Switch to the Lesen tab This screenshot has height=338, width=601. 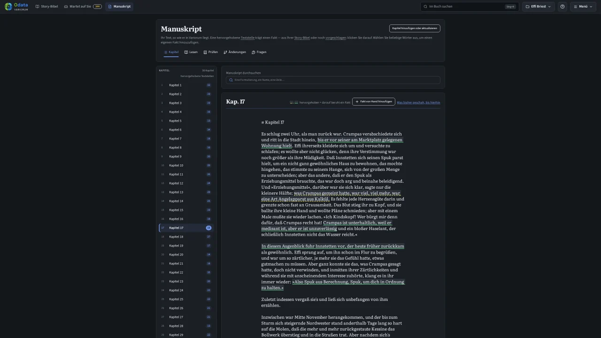point(191,52)
